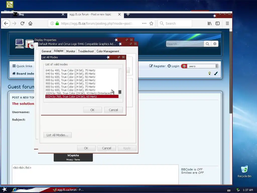Open the Color Management tab
This screenshot has width=257, height=193.
[108, 51]
